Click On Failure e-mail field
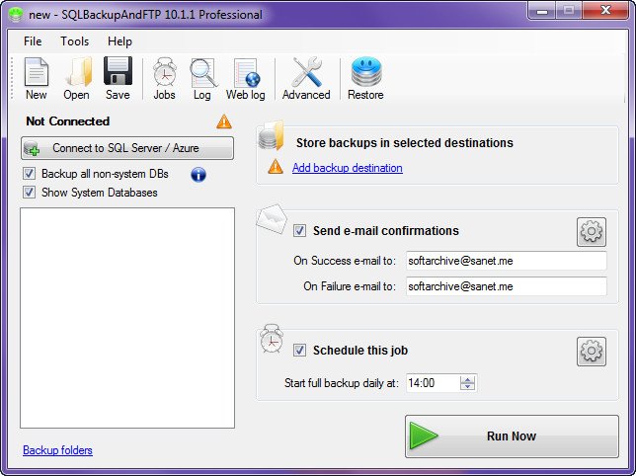636x476 pixels. coord(507,286)
